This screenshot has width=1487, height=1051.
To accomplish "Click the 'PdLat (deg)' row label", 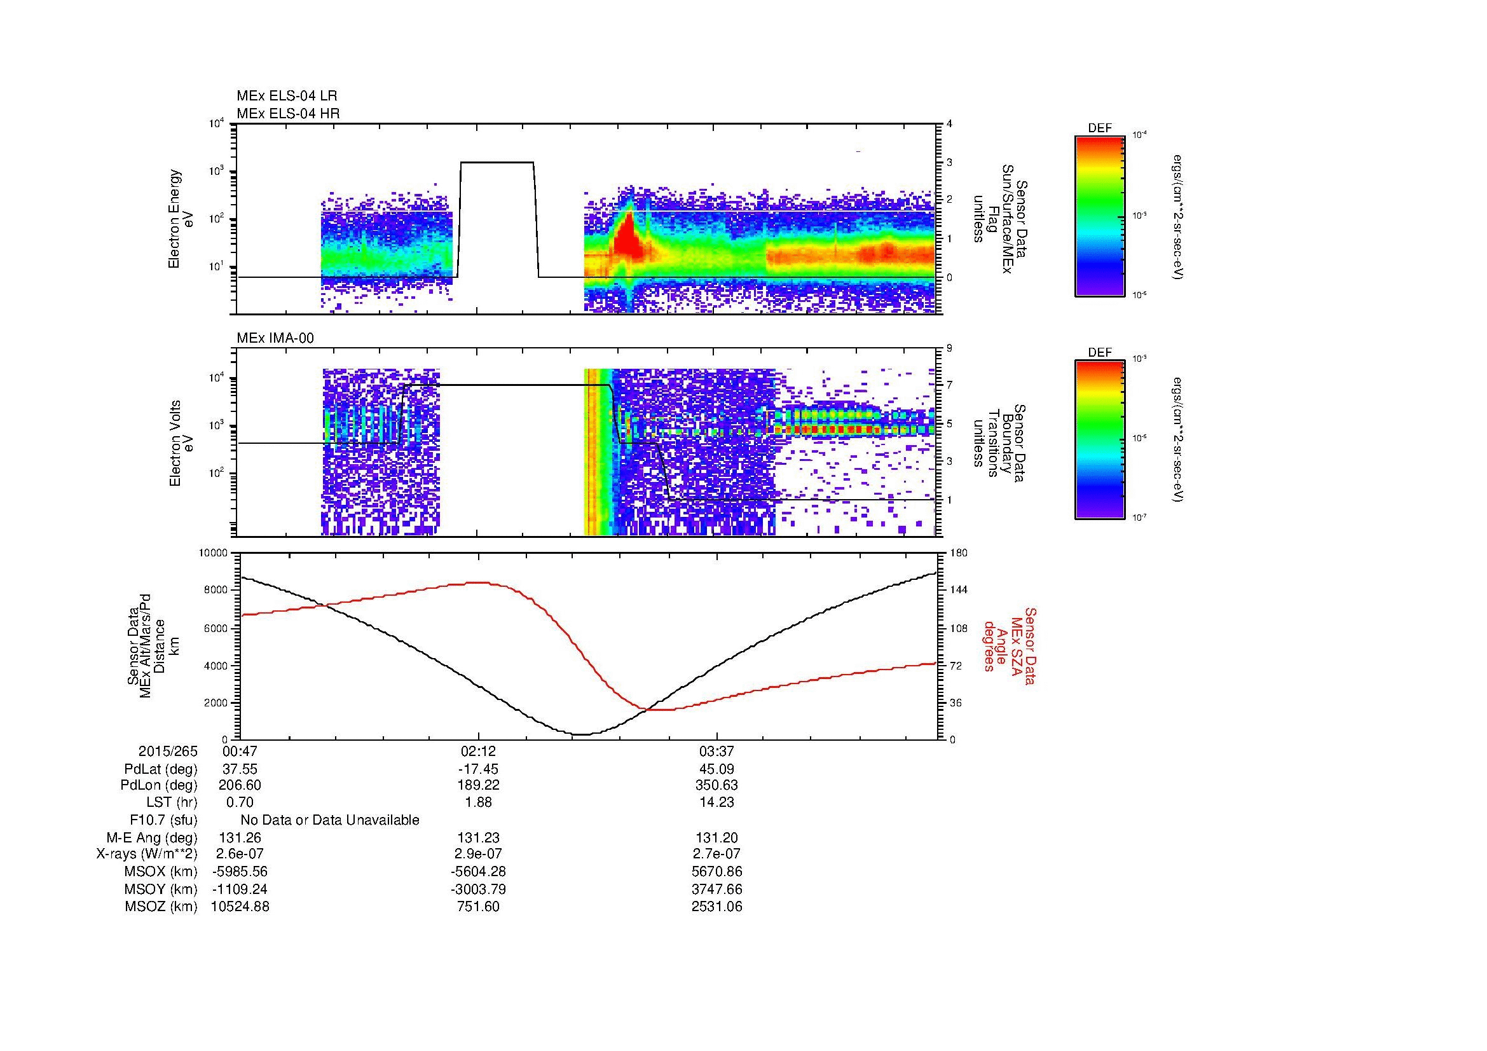I will point(161,769).
